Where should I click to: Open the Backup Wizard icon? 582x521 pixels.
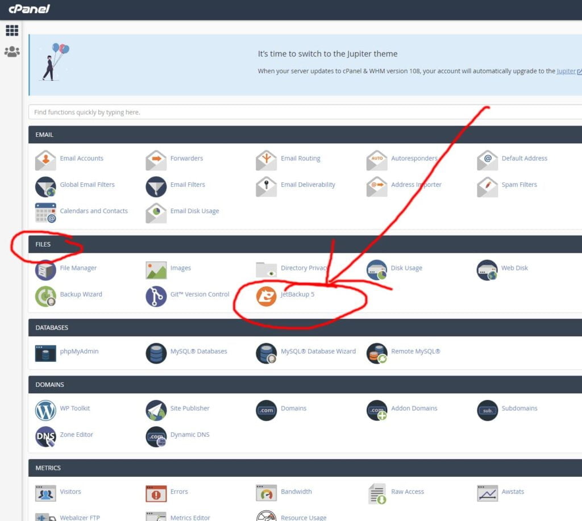[45, 296]
